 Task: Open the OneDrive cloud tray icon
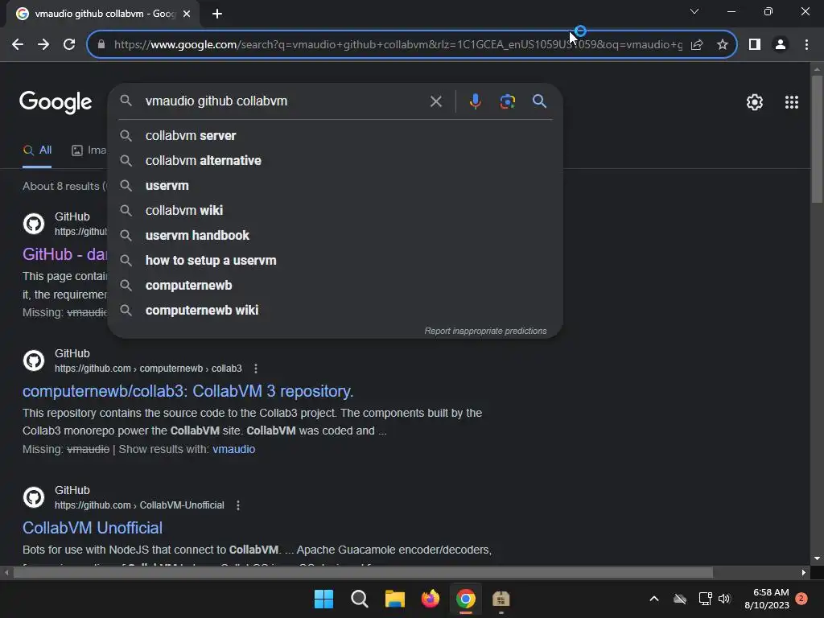(x=680, y=599)
